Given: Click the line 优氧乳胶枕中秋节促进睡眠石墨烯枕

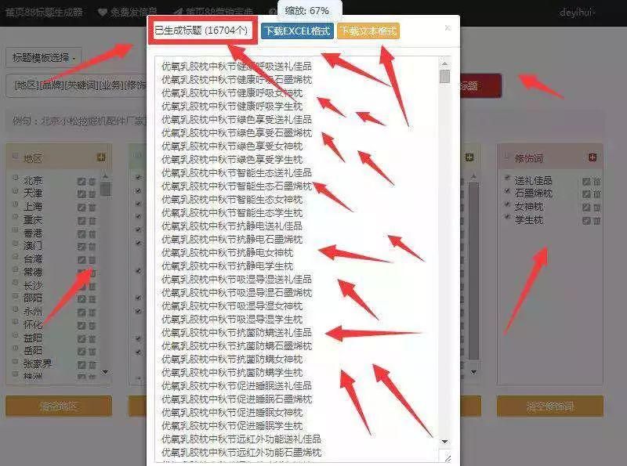Looking at the screenshot, I should pyautogui.click(x=237, y=399).
